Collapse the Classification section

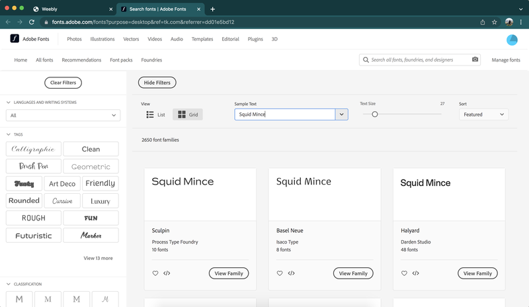(9, 284)
